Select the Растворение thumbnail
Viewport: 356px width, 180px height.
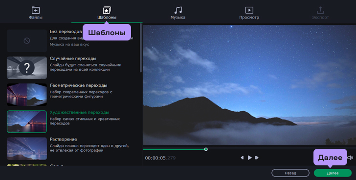pos(27,148)
